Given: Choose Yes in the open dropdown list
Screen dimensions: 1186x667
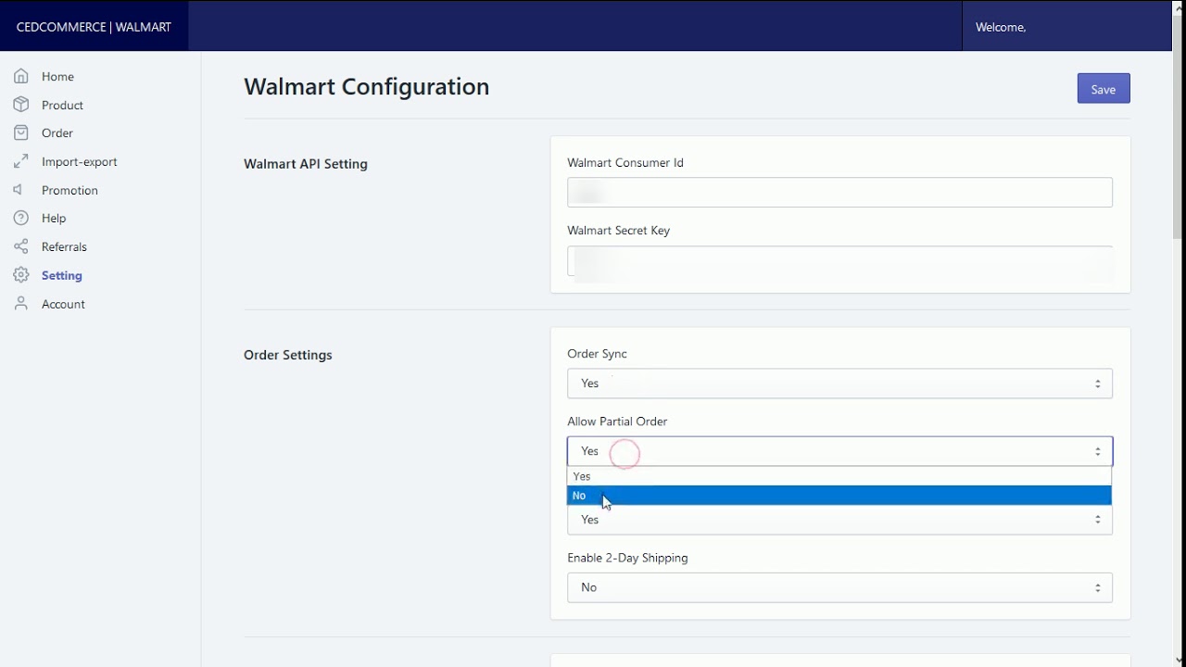Looking at the screenshot, I should 839,476.
